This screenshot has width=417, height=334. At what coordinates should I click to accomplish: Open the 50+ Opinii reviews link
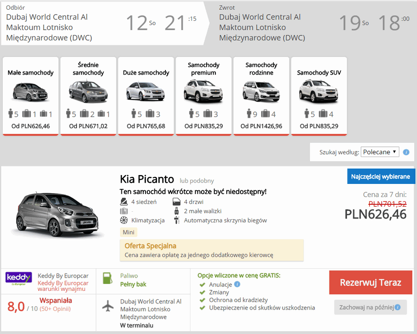(55, 309)
